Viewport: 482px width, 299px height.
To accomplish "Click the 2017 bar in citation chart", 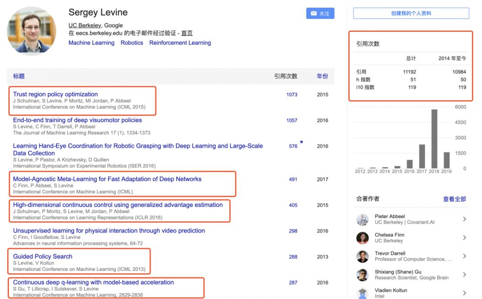I will click(x=422, y=156).
